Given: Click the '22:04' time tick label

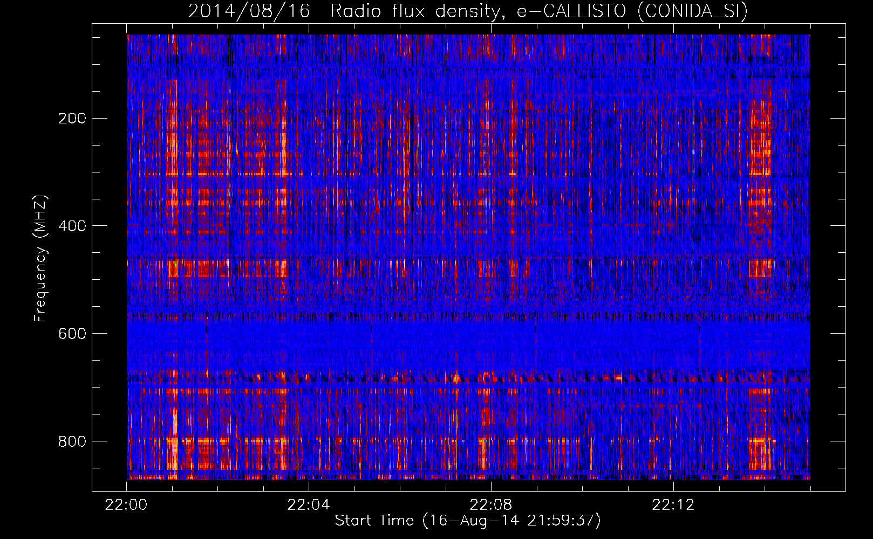Looking at the screenshot, I should click(309, 505).
